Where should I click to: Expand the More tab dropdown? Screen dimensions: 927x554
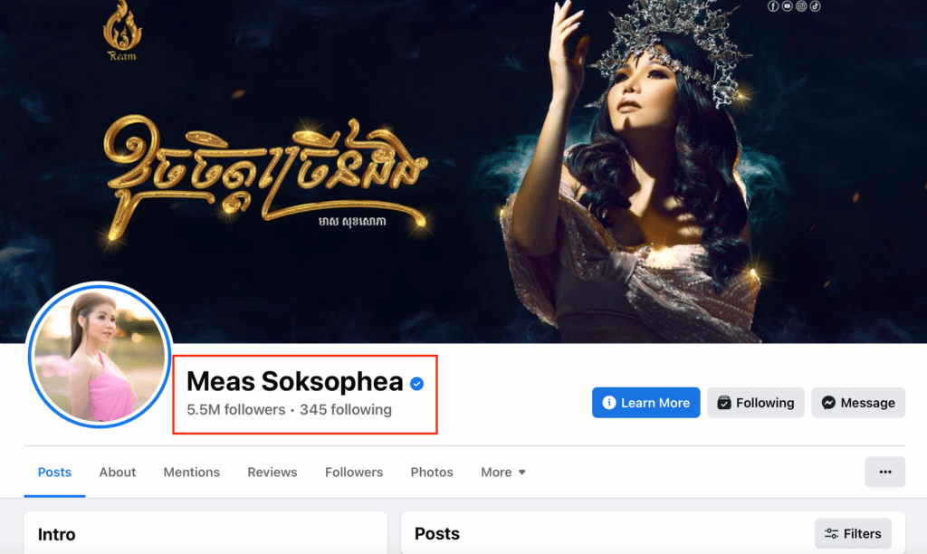(503, 472)
